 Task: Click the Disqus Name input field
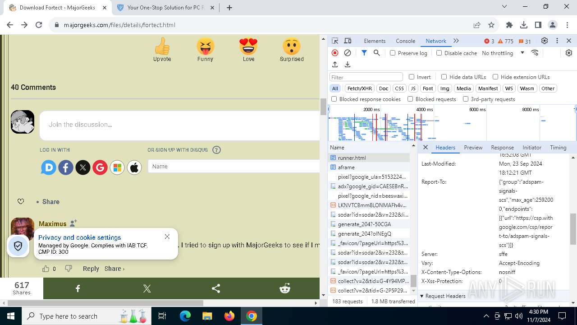point(234,167)
